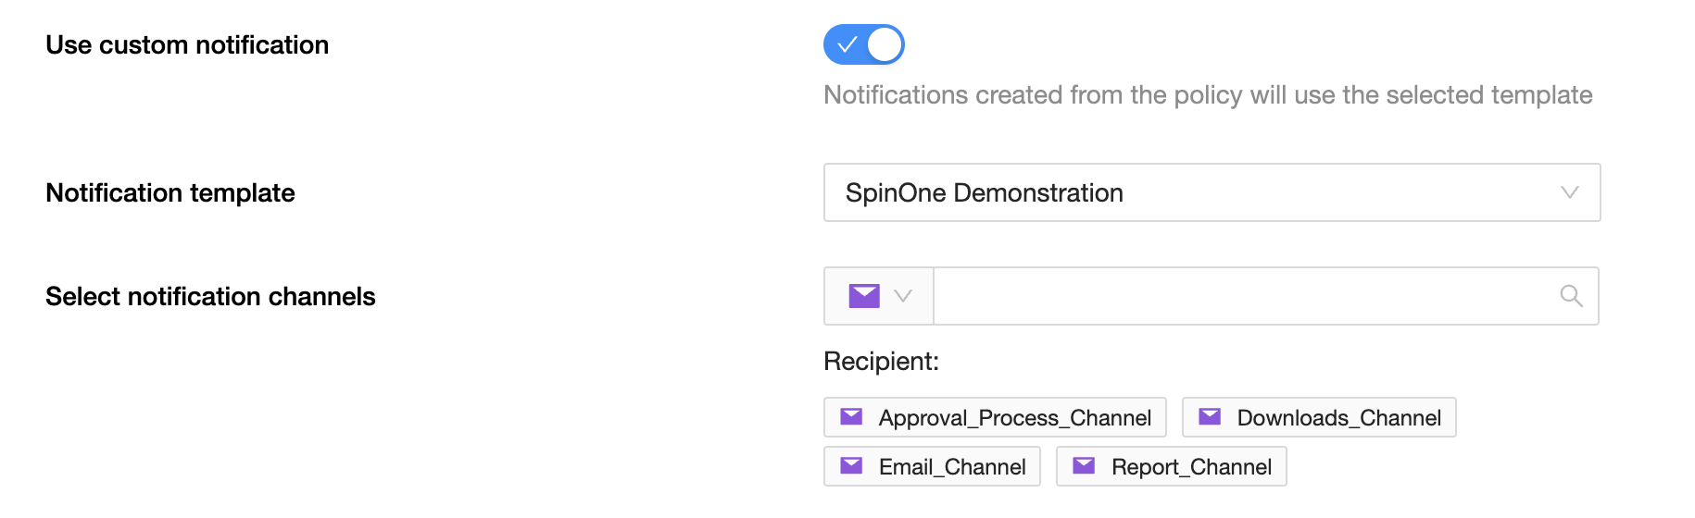Click the Use custom notification label
The image size is (1695, 518).
pyautogui.click(x=187, y=45)
